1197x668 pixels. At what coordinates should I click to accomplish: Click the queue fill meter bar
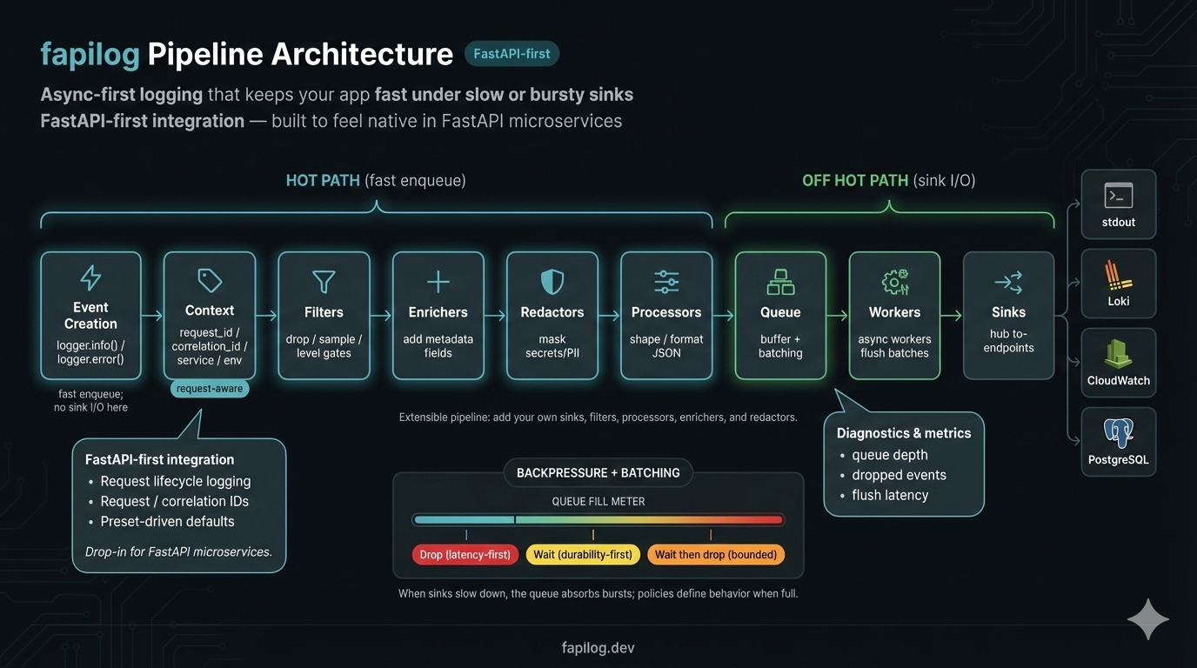598,519
